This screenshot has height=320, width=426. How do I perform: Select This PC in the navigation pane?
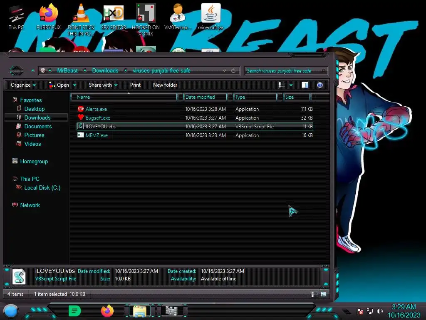30,179
